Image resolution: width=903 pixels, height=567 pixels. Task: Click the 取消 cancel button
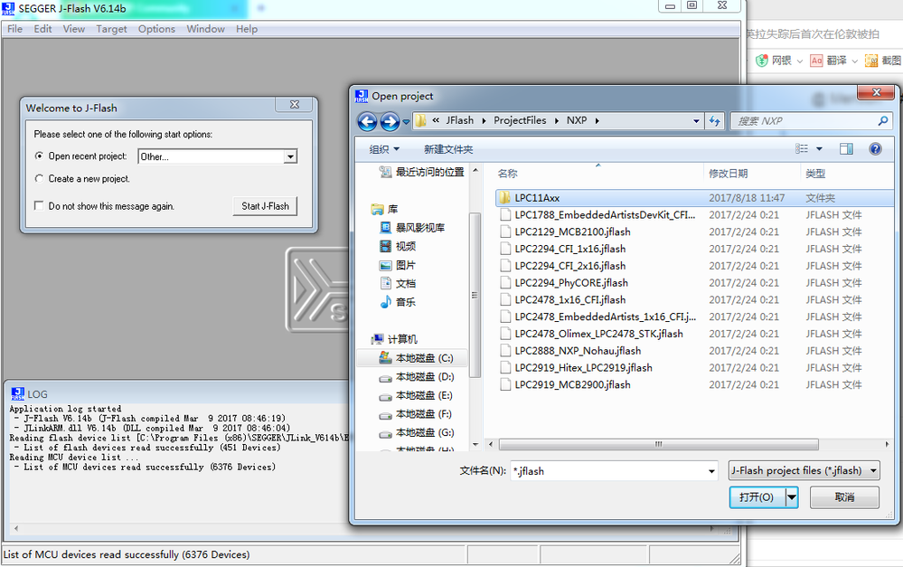point(844,496)
